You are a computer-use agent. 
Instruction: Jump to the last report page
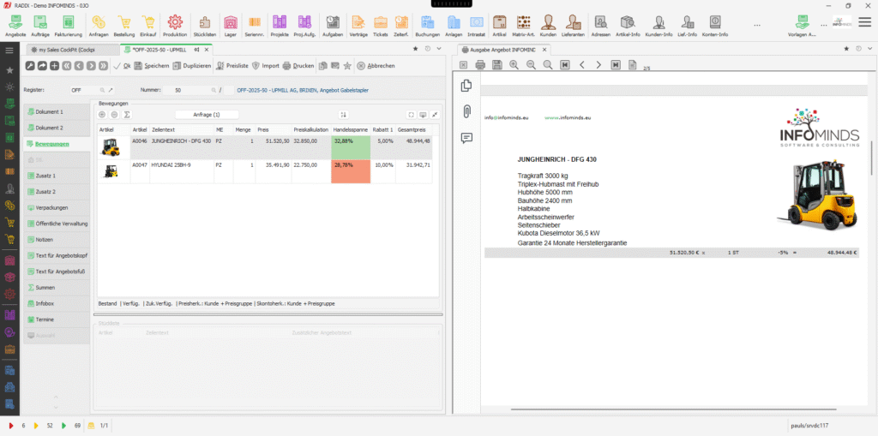tap(616, 65)
